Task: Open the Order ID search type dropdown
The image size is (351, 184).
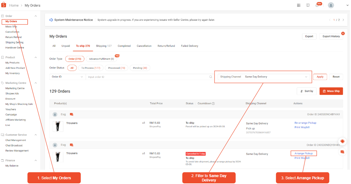Action: pyautogui.click(x=67, y=77)
